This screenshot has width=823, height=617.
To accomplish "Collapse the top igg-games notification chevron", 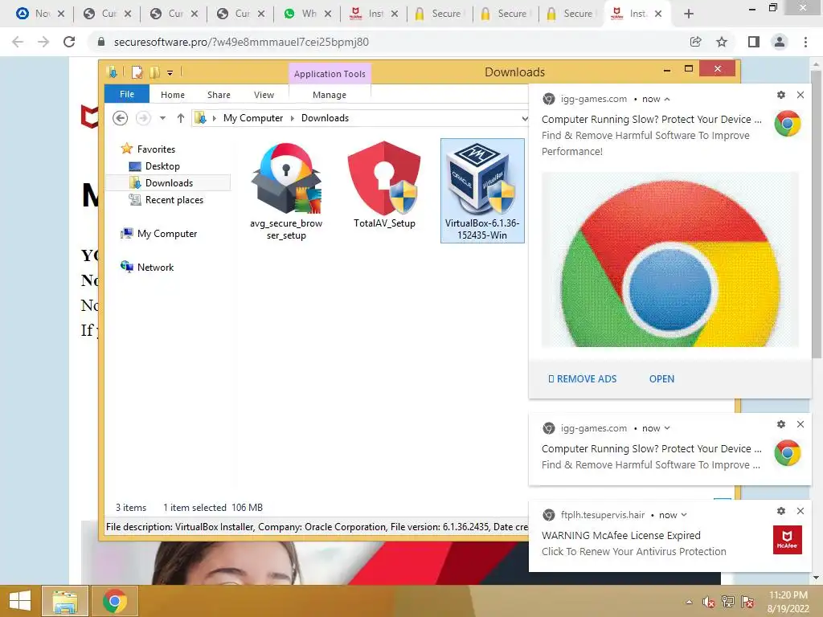I will (x=667, y=99).
